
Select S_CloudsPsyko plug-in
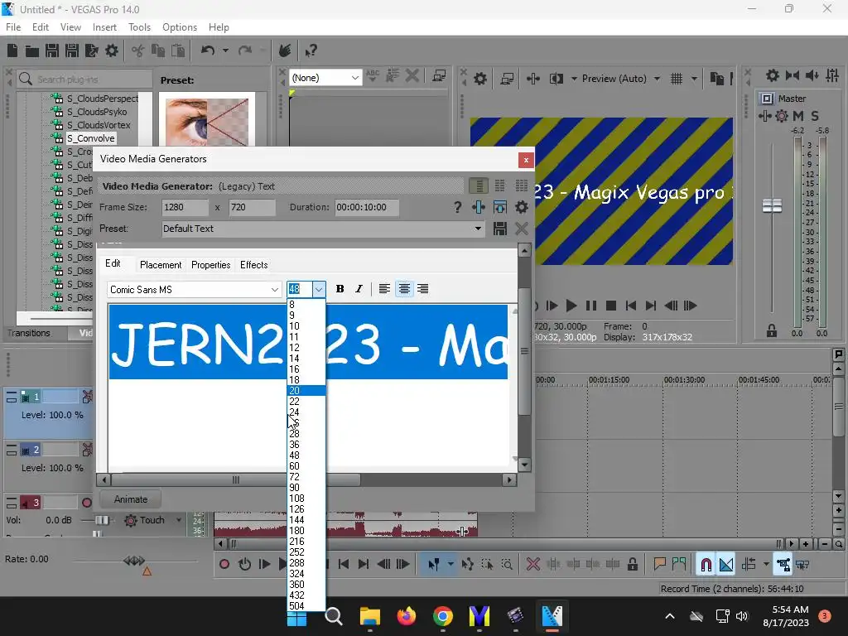point(97,112)
